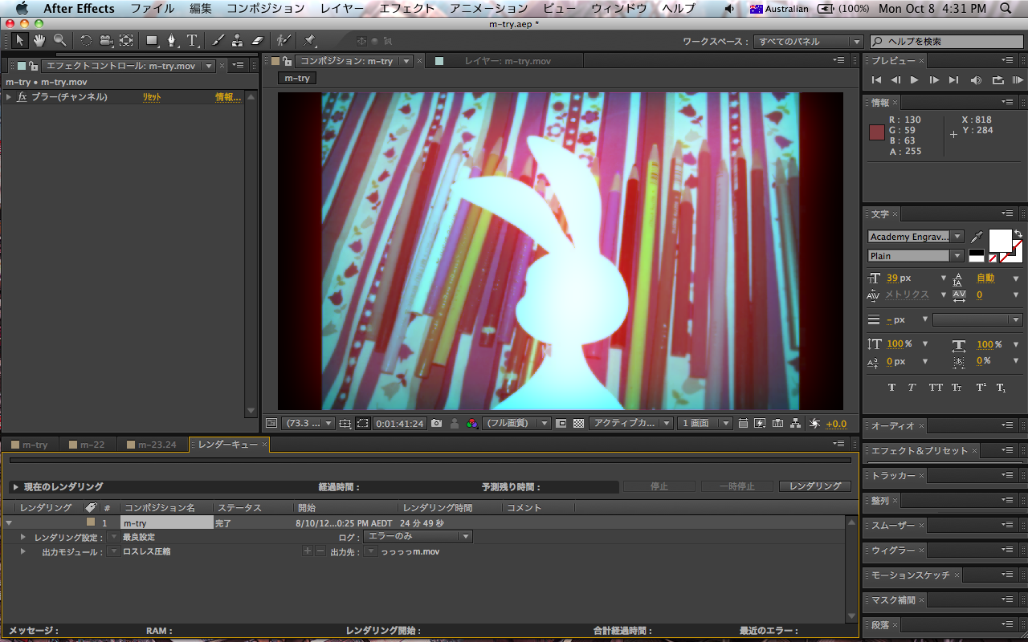The width and height of the screenshot is (1028, 642).
Task: Toggle the fx switch for ブラー(チャンネル)
Action: click(22, 97)
